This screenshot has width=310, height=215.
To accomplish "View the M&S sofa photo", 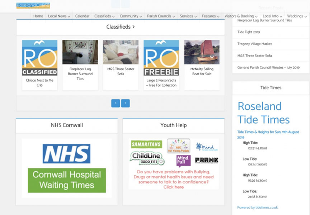I will tap(121, 52).
